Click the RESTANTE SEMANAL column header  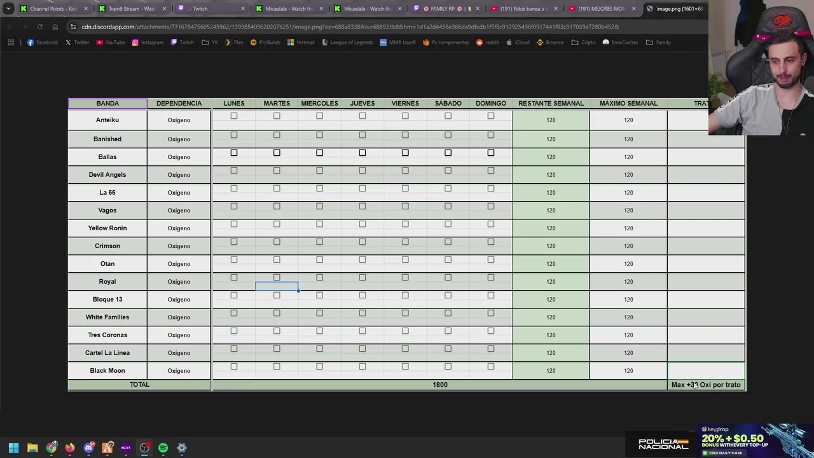tap(551, 103)
